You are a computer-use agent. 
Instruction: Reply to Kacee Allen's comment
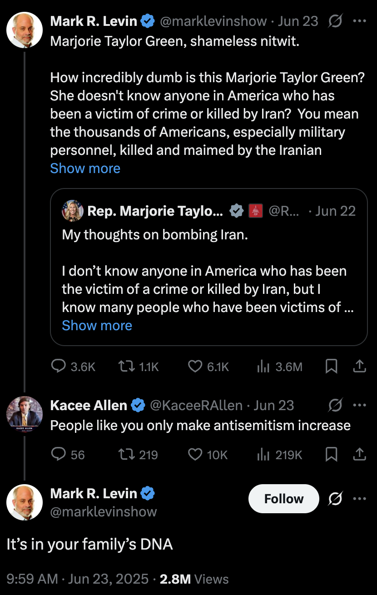tap(59, 454)
